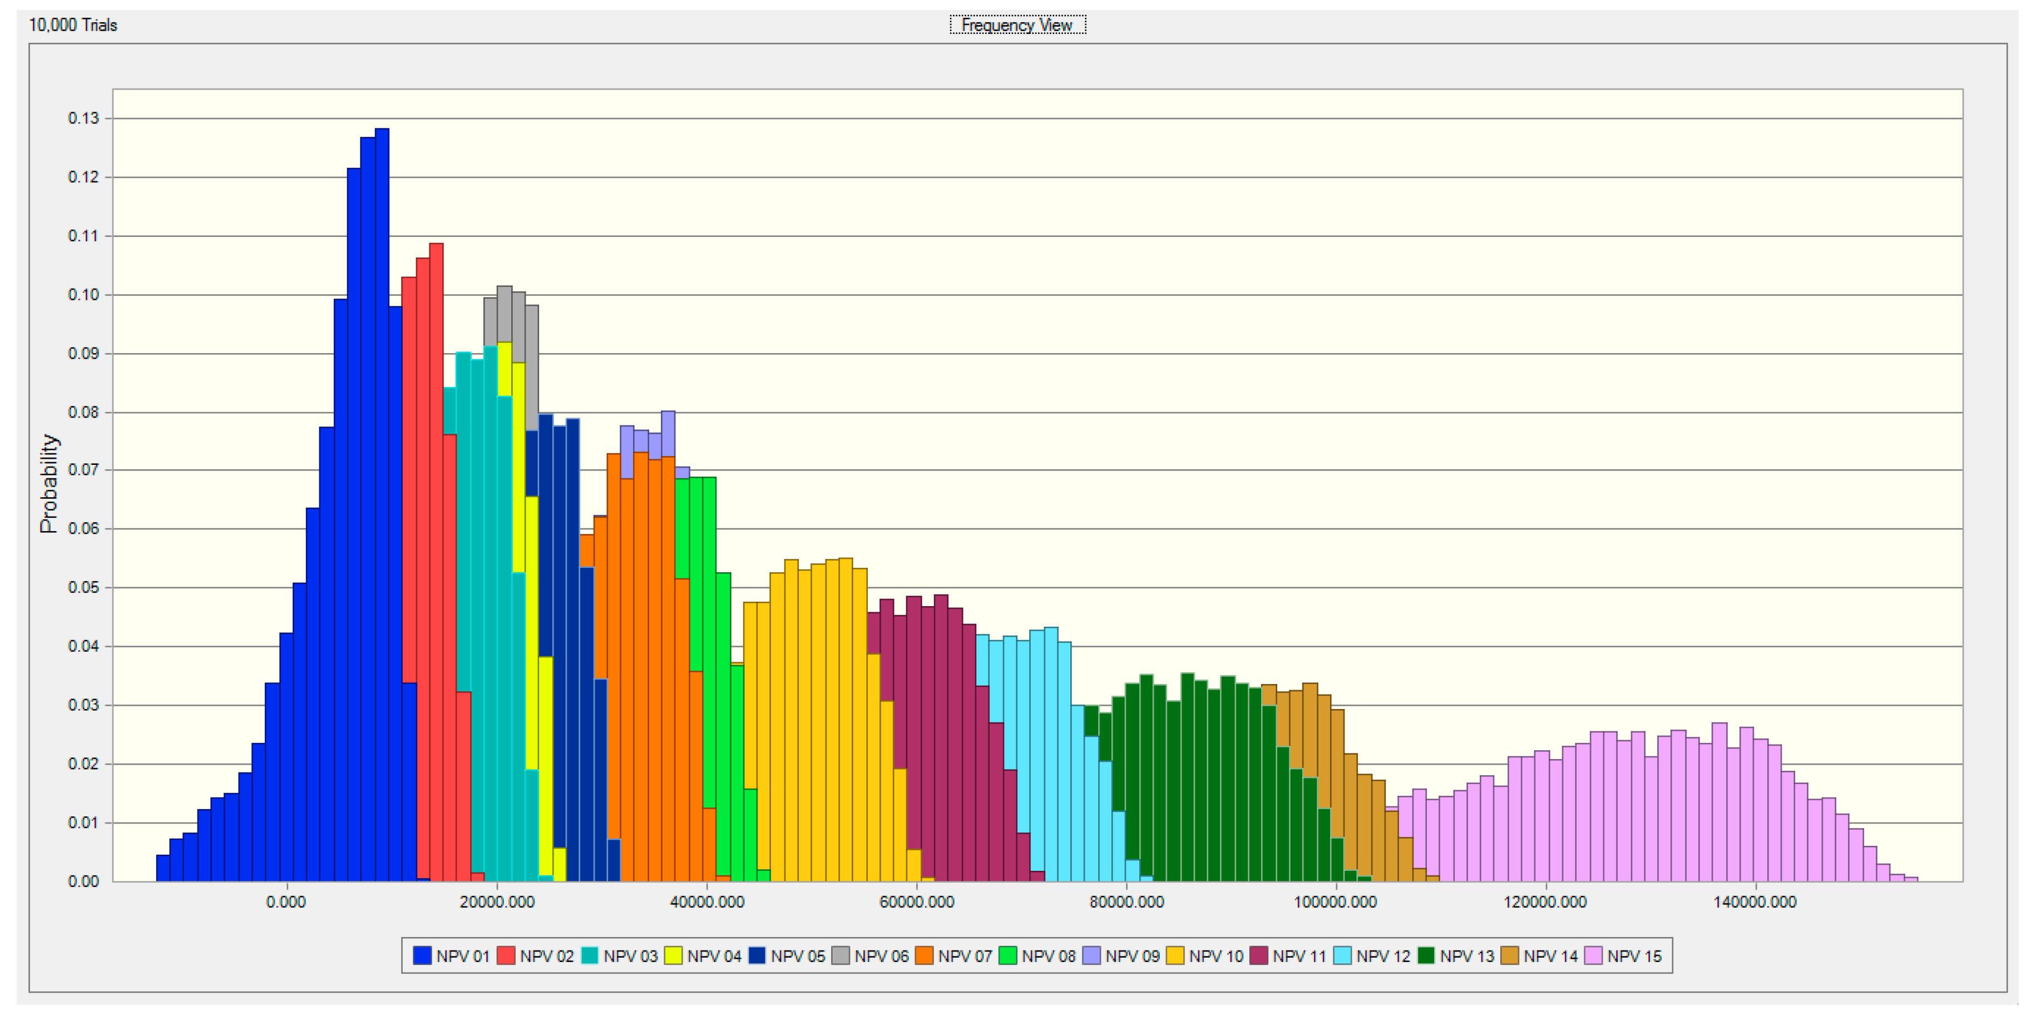Click the NPV 15 pink legend swatch

click(1593, 955)
